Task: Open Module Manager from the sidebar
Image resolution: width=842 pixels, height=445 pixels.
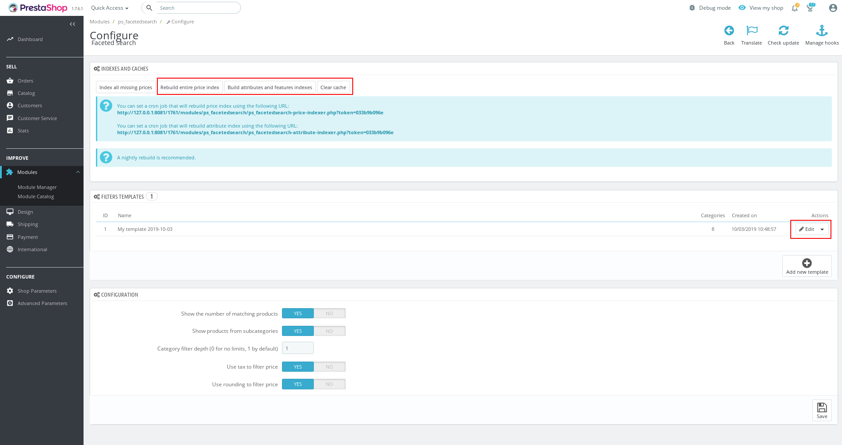Action: coord(37,187)
